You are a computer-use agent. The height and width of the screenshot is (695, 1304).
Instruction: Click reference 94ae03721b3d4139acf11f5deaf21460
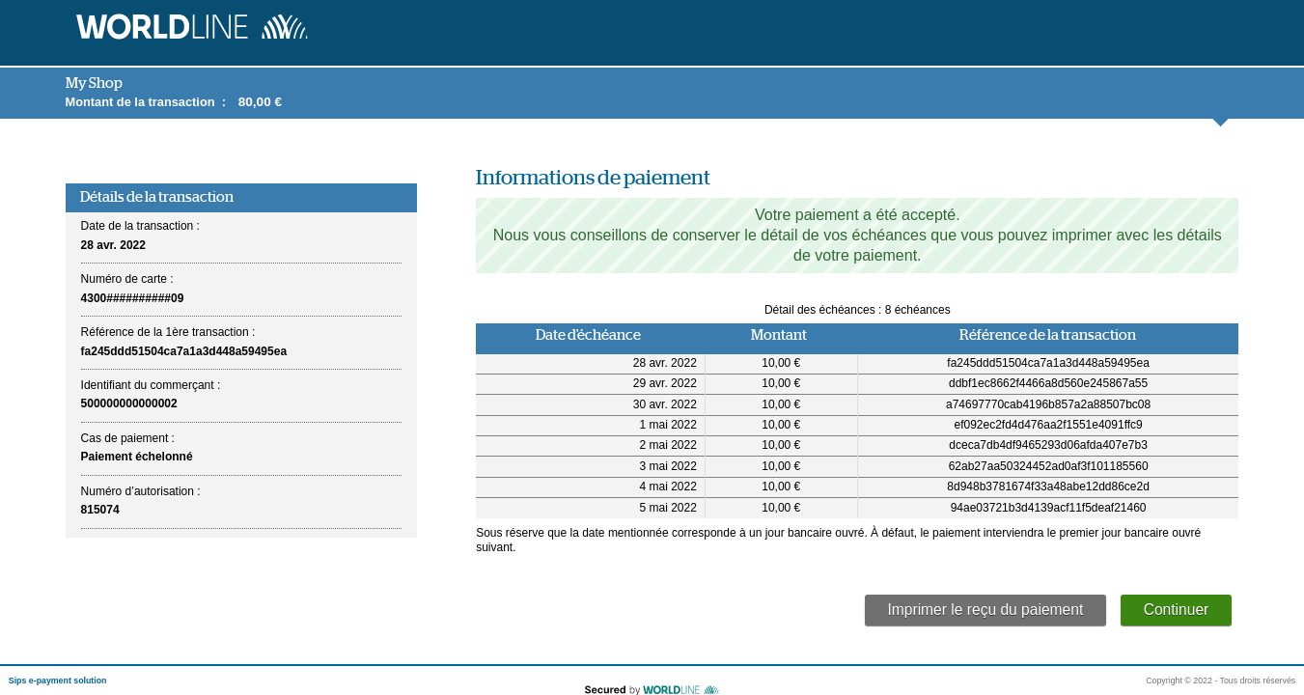1048,508
